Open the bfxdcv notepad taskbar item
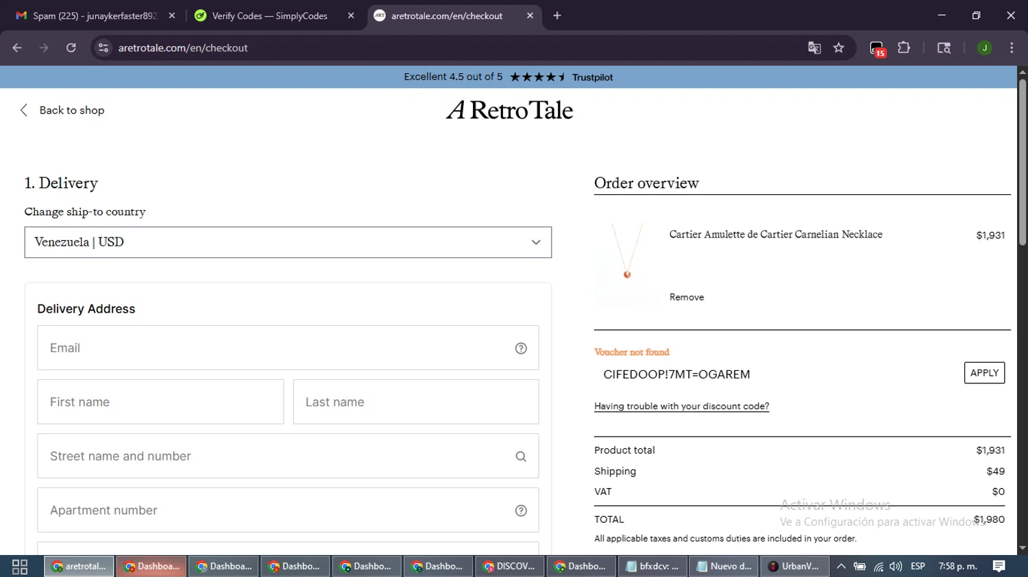Viewport: 1028px width, 577px height. (652, 566)
